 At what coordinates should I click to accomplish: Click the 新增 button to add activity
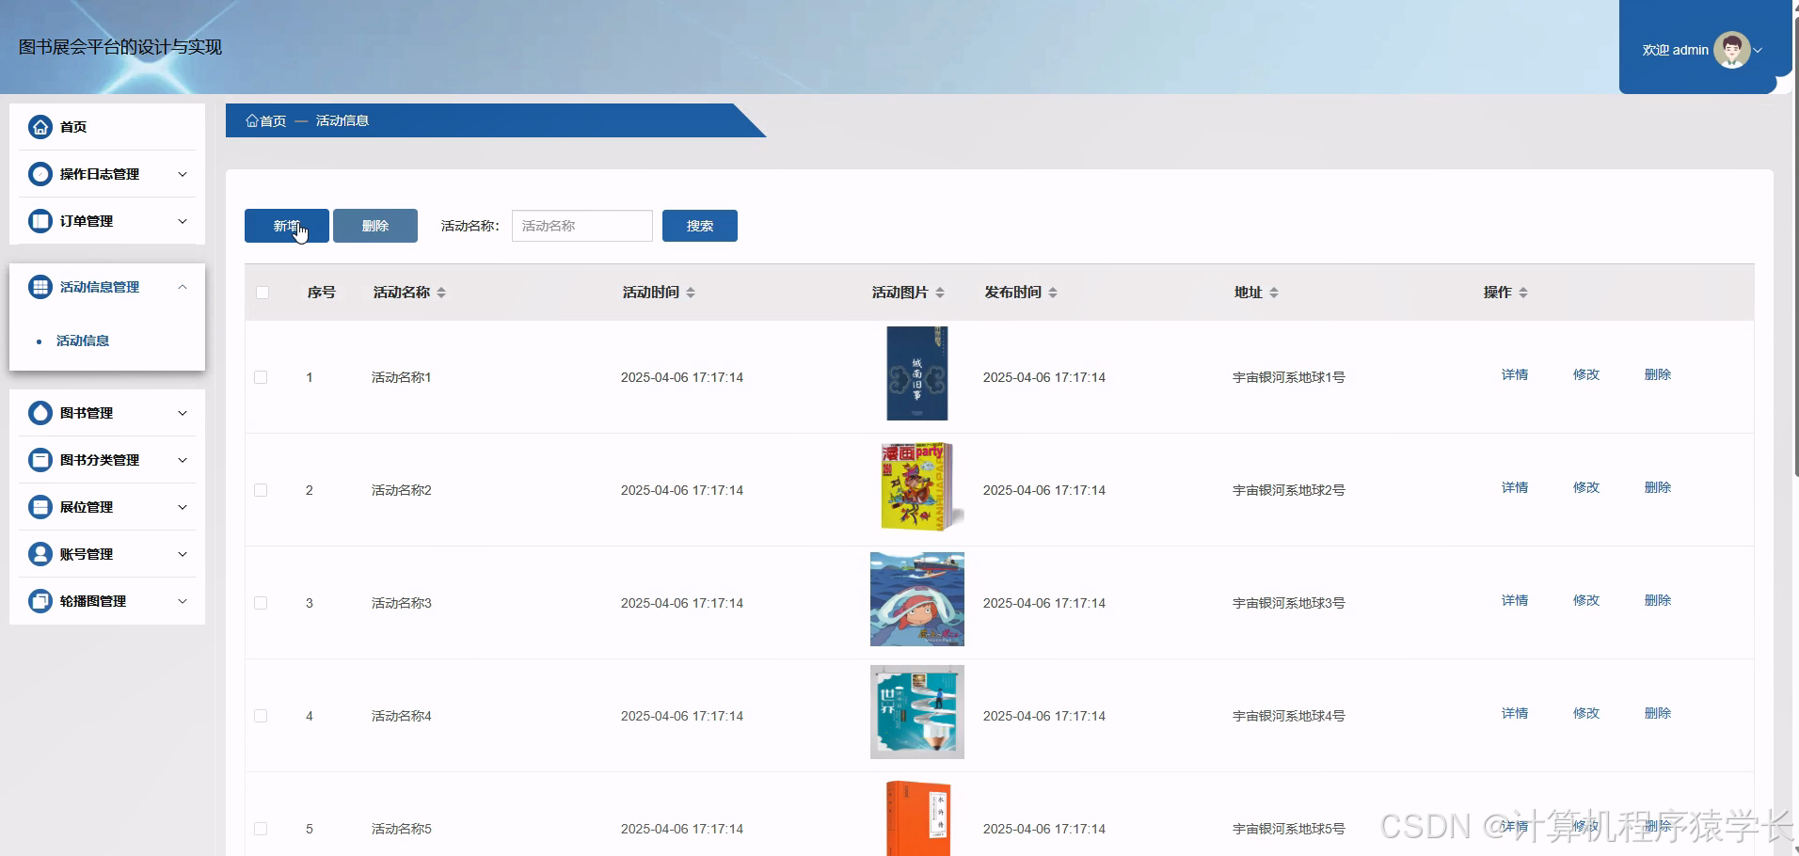tap(286, 226)
